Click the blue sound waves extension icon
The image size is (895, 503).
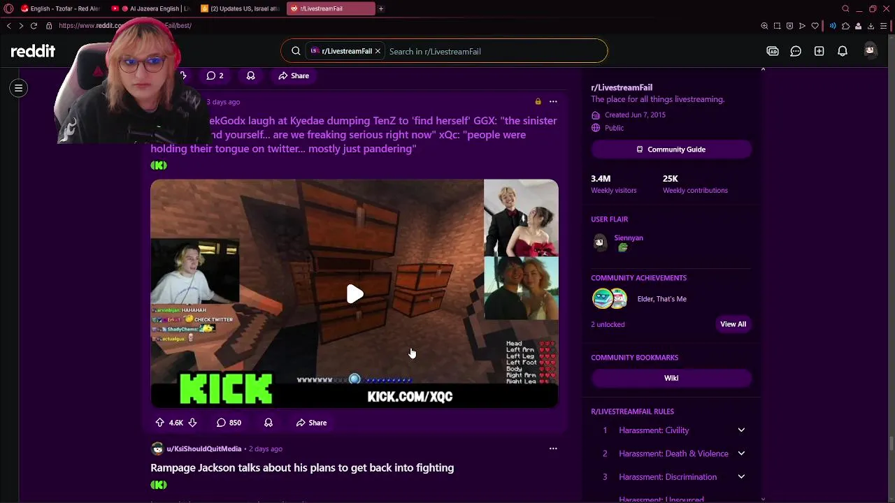(x=833, y=26)
